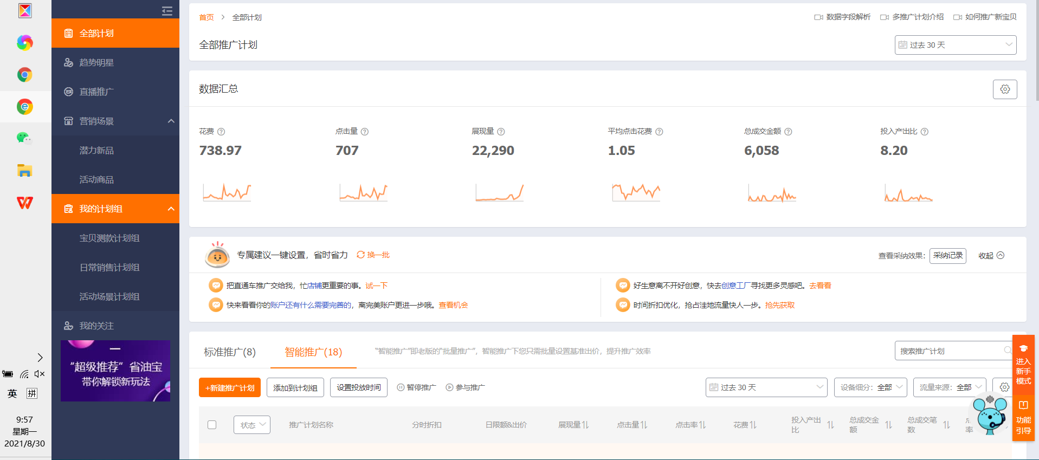The image size is (1039, 460).
Task: Open the table column settings gear
Action: [x=1004, y=387]
